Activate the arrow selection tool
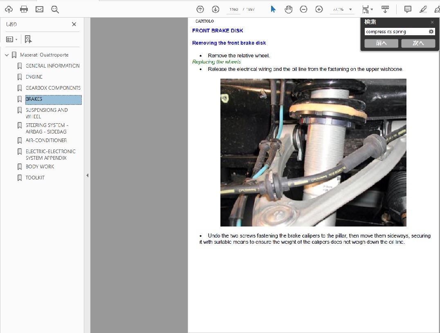The image size is (440, 333). tap(273, 9)
